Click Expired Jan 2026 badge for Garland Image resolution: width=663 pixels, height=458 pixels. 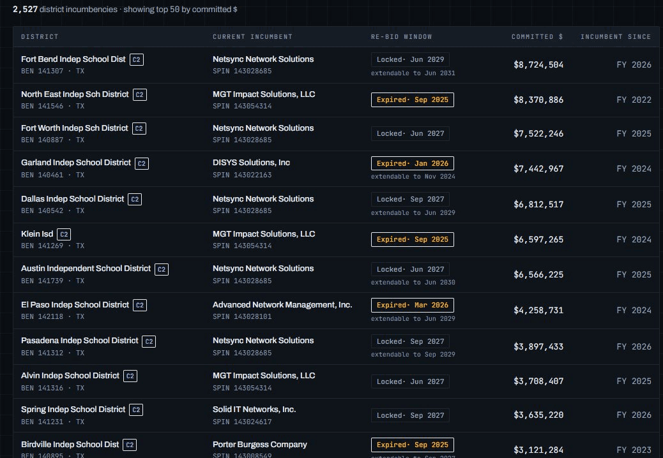pos(412,163)
